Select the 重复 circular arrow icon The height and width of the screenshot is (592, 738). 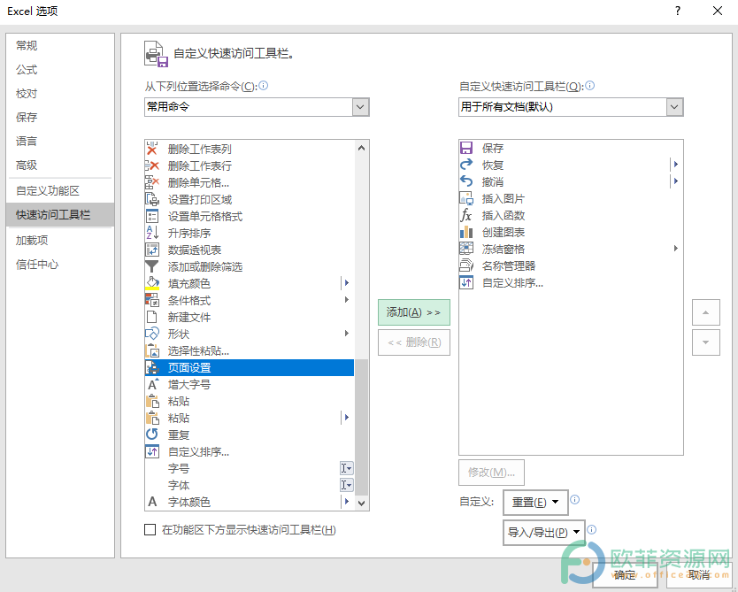pos(152,434)
